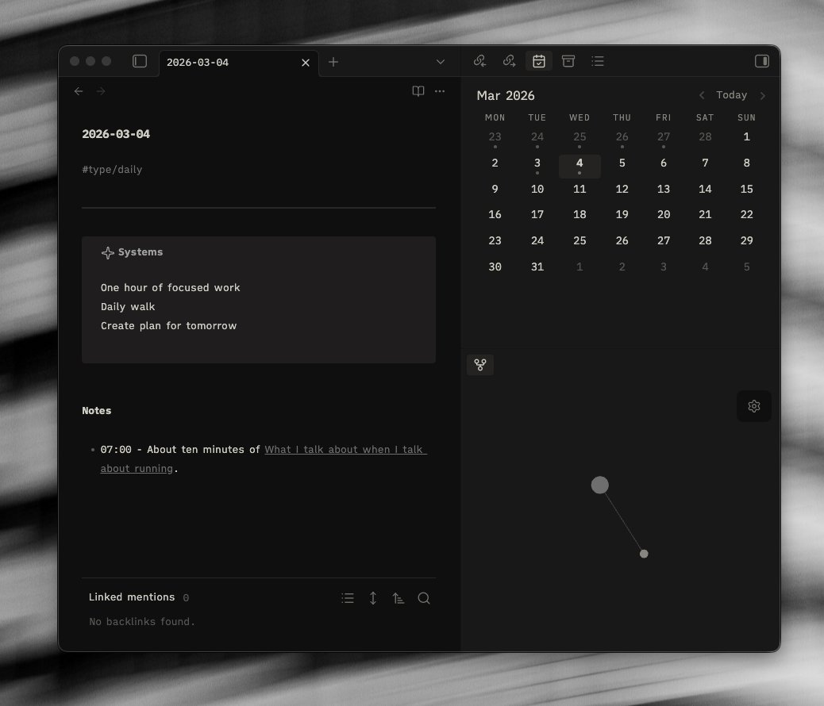
Task: Switch to the calendar pane tab
Action: point(539,61)
